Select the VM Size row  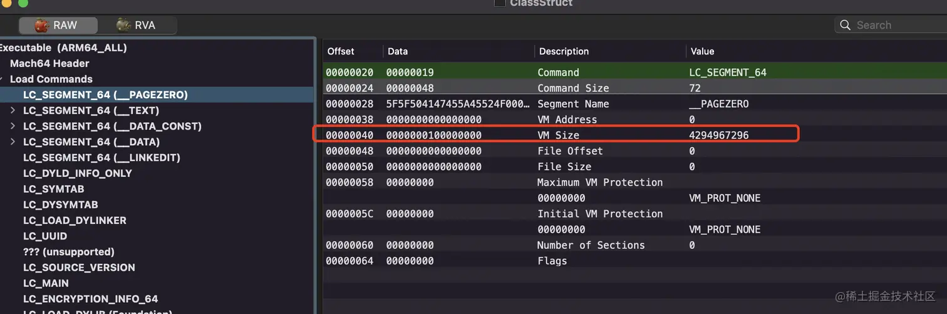point(635,134)
